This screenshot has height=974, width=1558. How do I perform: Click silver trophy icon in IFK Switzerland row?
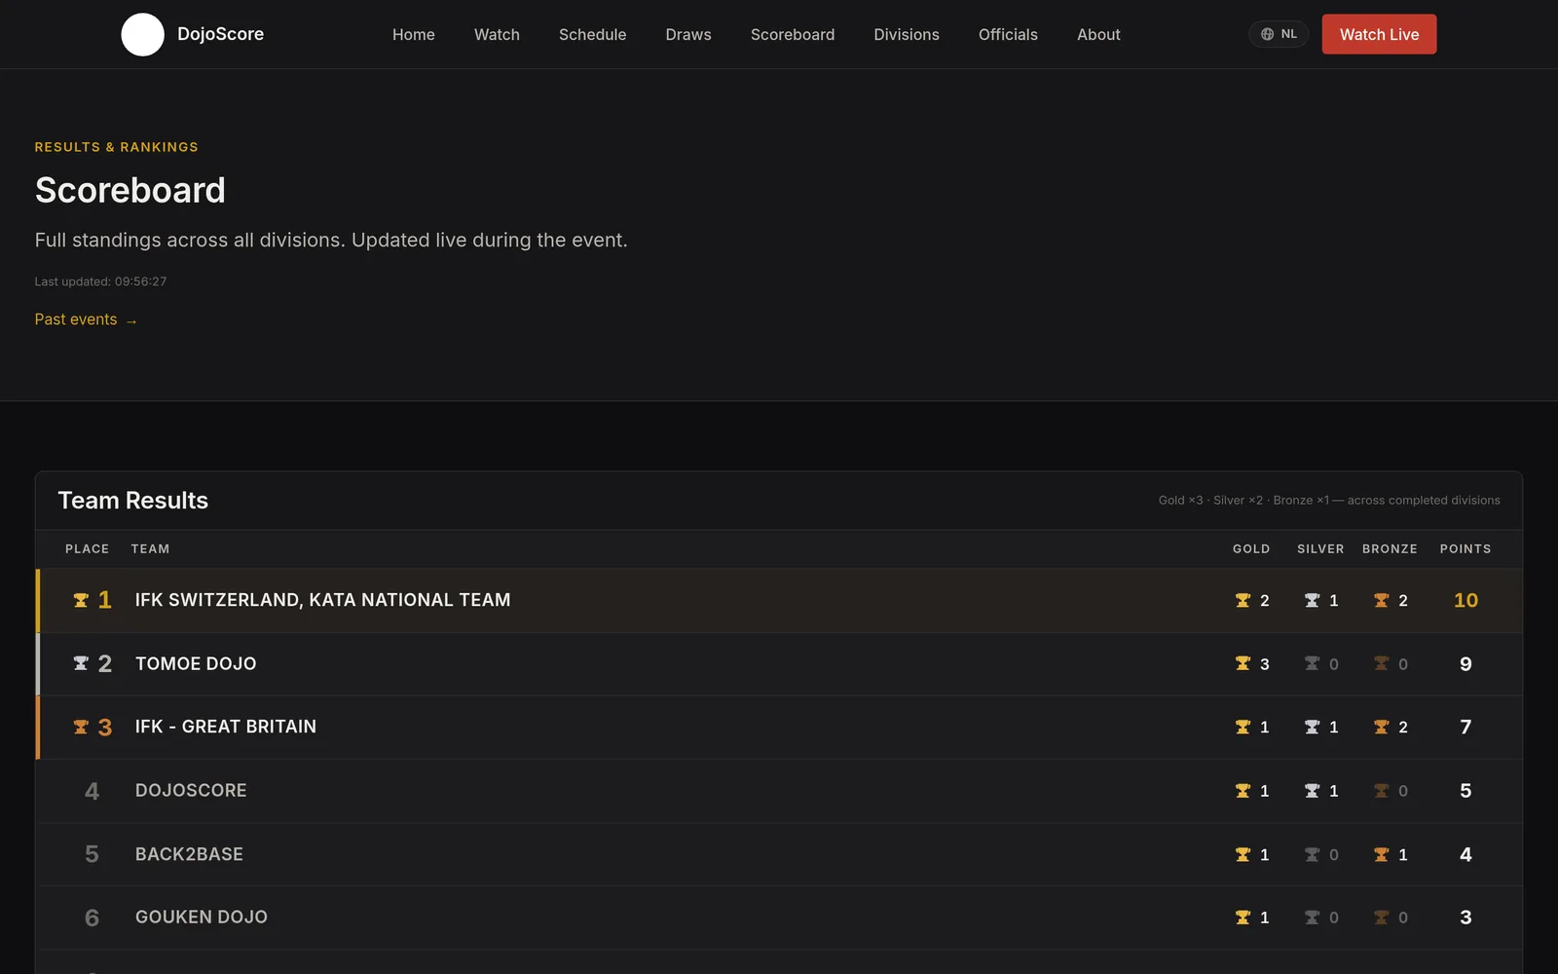[1312, 600]
